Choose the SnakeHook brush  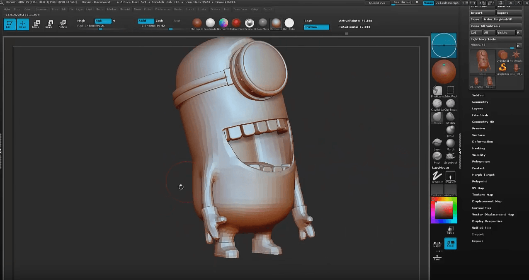[450, 157]
